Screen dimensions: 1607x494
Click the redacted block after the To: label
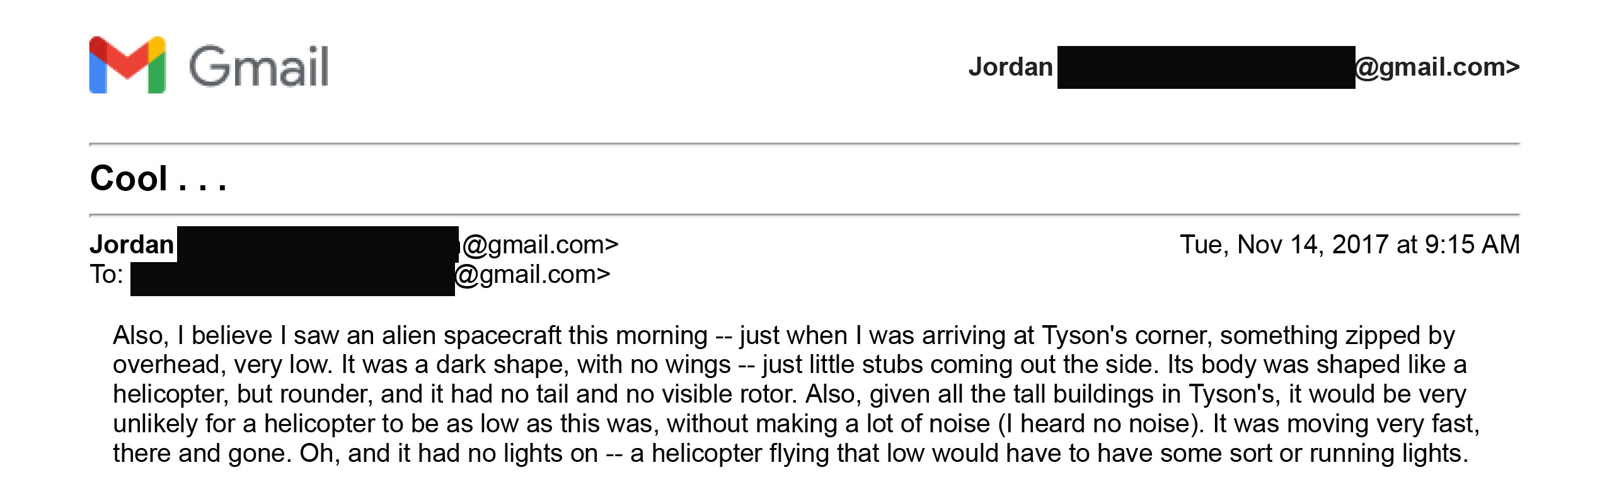coord(292,279)
